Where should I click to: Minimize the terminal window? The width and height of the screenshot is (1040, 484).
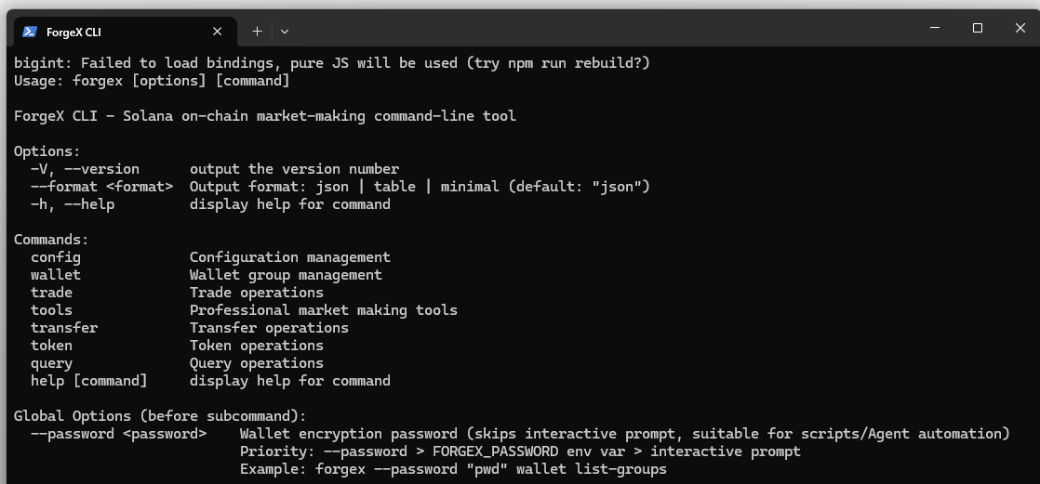tap(935, 28)
